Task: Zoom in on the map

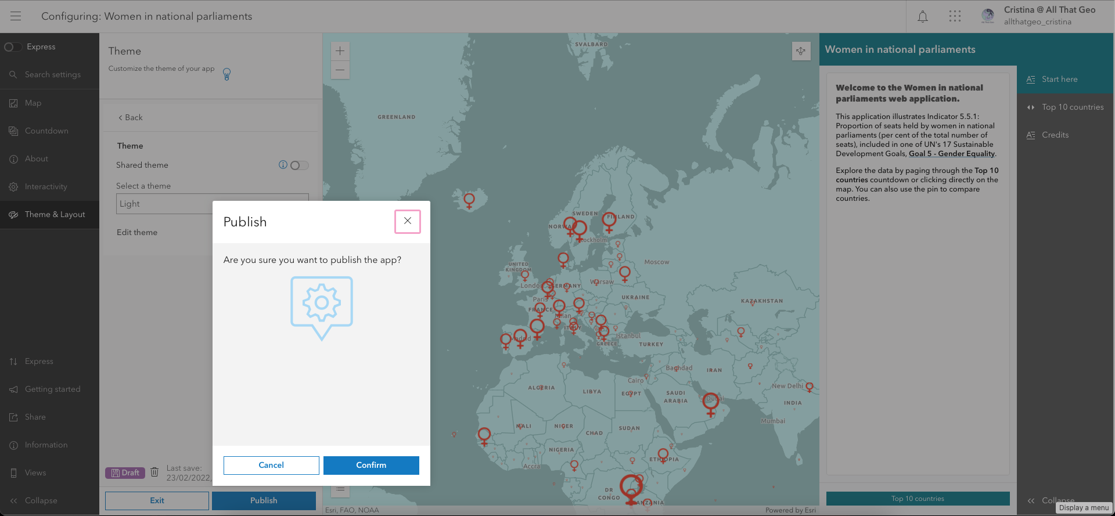Action: 340,51
